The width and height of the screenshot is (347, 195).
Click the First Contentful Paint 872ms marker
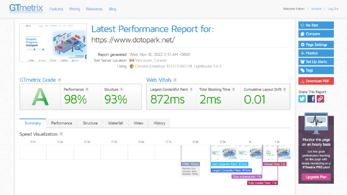pyautogui.click(x=229, y=164)
